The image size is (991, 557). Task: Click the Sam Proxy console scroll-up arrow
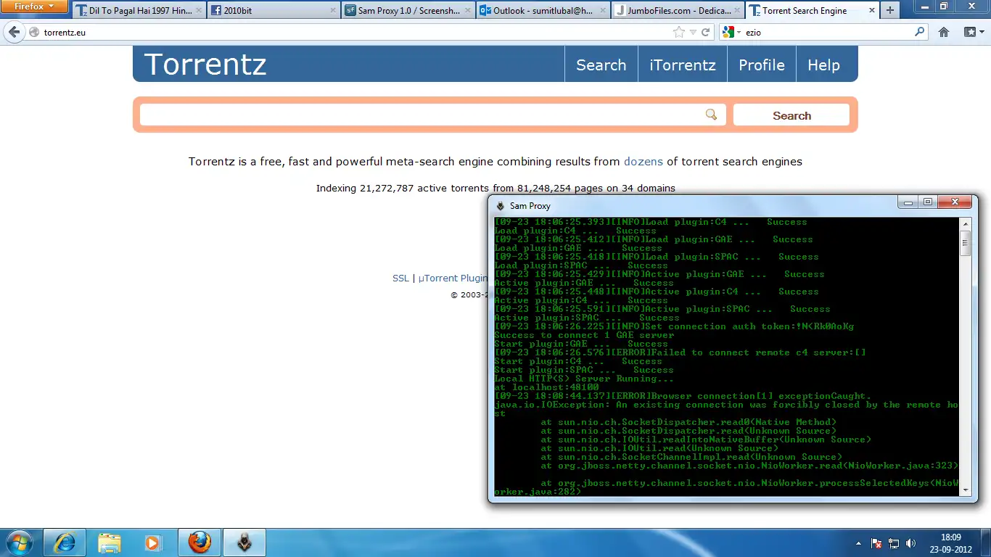[965, 223]
